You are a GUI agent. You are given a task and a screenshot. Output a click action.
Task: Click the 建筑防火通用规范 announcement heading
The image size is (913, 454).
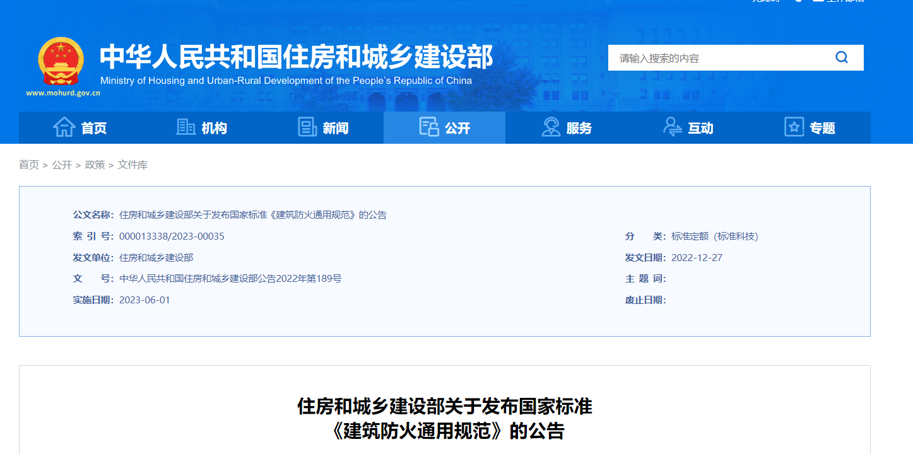(x=445, y=419)
